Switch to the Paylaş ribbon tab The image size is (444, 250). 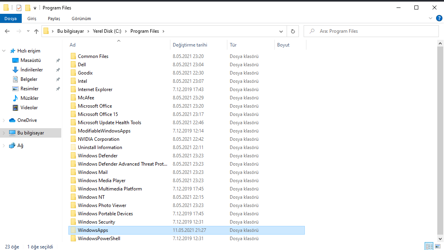(x=54, y=19)
